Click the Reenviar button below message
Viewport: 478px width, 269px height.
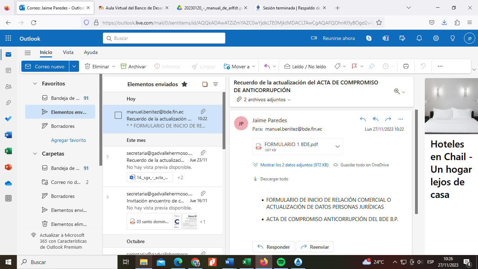[315, 247]
